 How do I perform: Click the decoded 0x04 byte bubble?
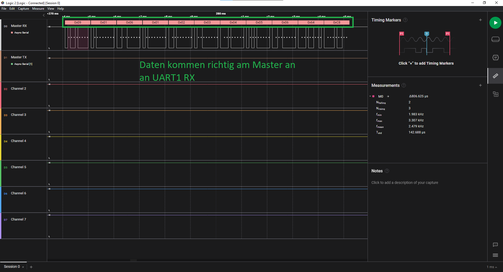pos(233,22)
